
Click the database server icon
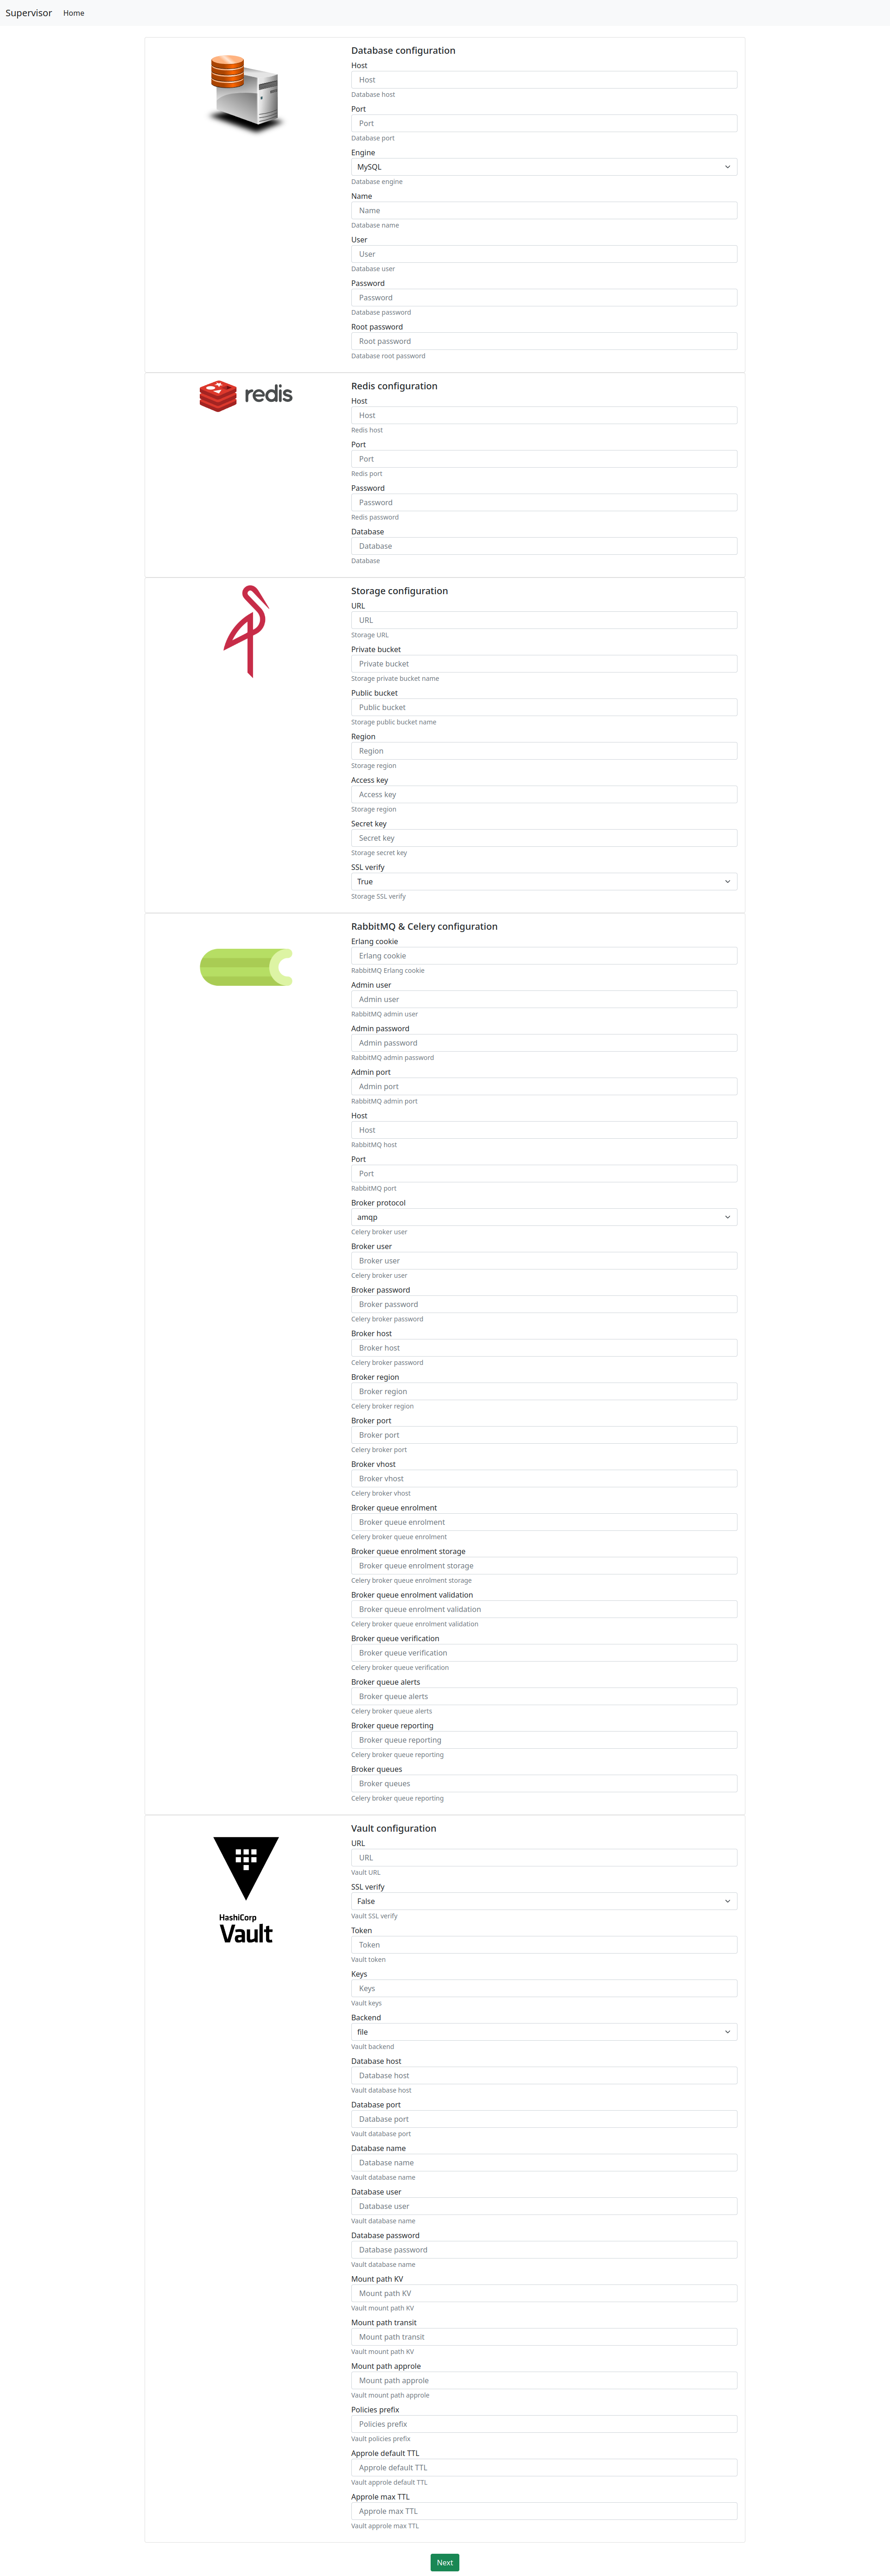coord(245,93)
